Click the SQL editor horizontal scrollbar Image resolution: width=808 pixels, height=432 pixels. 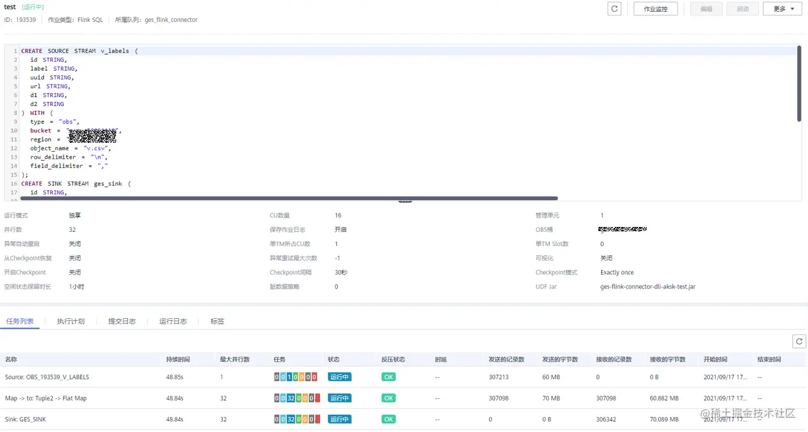(x=289, y=198)
